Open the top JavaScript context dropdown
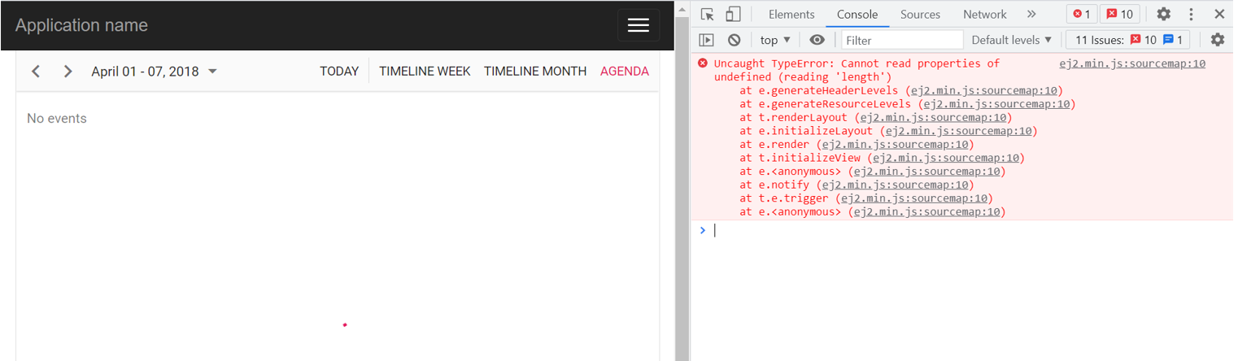This screenshot has width=1238, height=361. coord(775,40)
